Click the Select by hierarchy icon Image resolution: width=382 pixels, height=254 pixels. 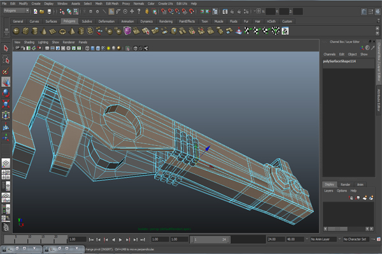coord(62,11)
